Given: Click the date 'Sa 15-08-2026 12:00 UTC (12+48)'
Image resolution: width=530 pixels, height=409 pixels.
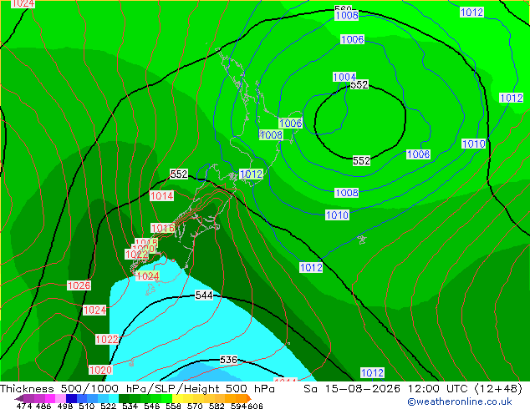Looking at the screenshot, I should [413, 389].
